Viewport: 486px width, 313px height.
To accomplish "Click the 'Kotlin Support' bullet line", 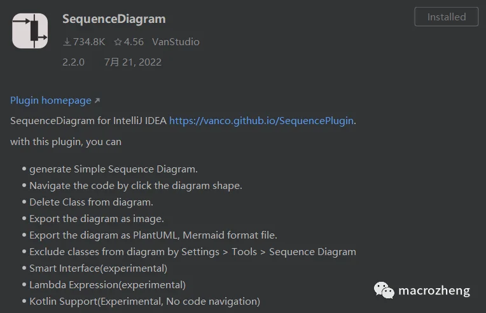I will pyautogui.click(x=145, y=302).
